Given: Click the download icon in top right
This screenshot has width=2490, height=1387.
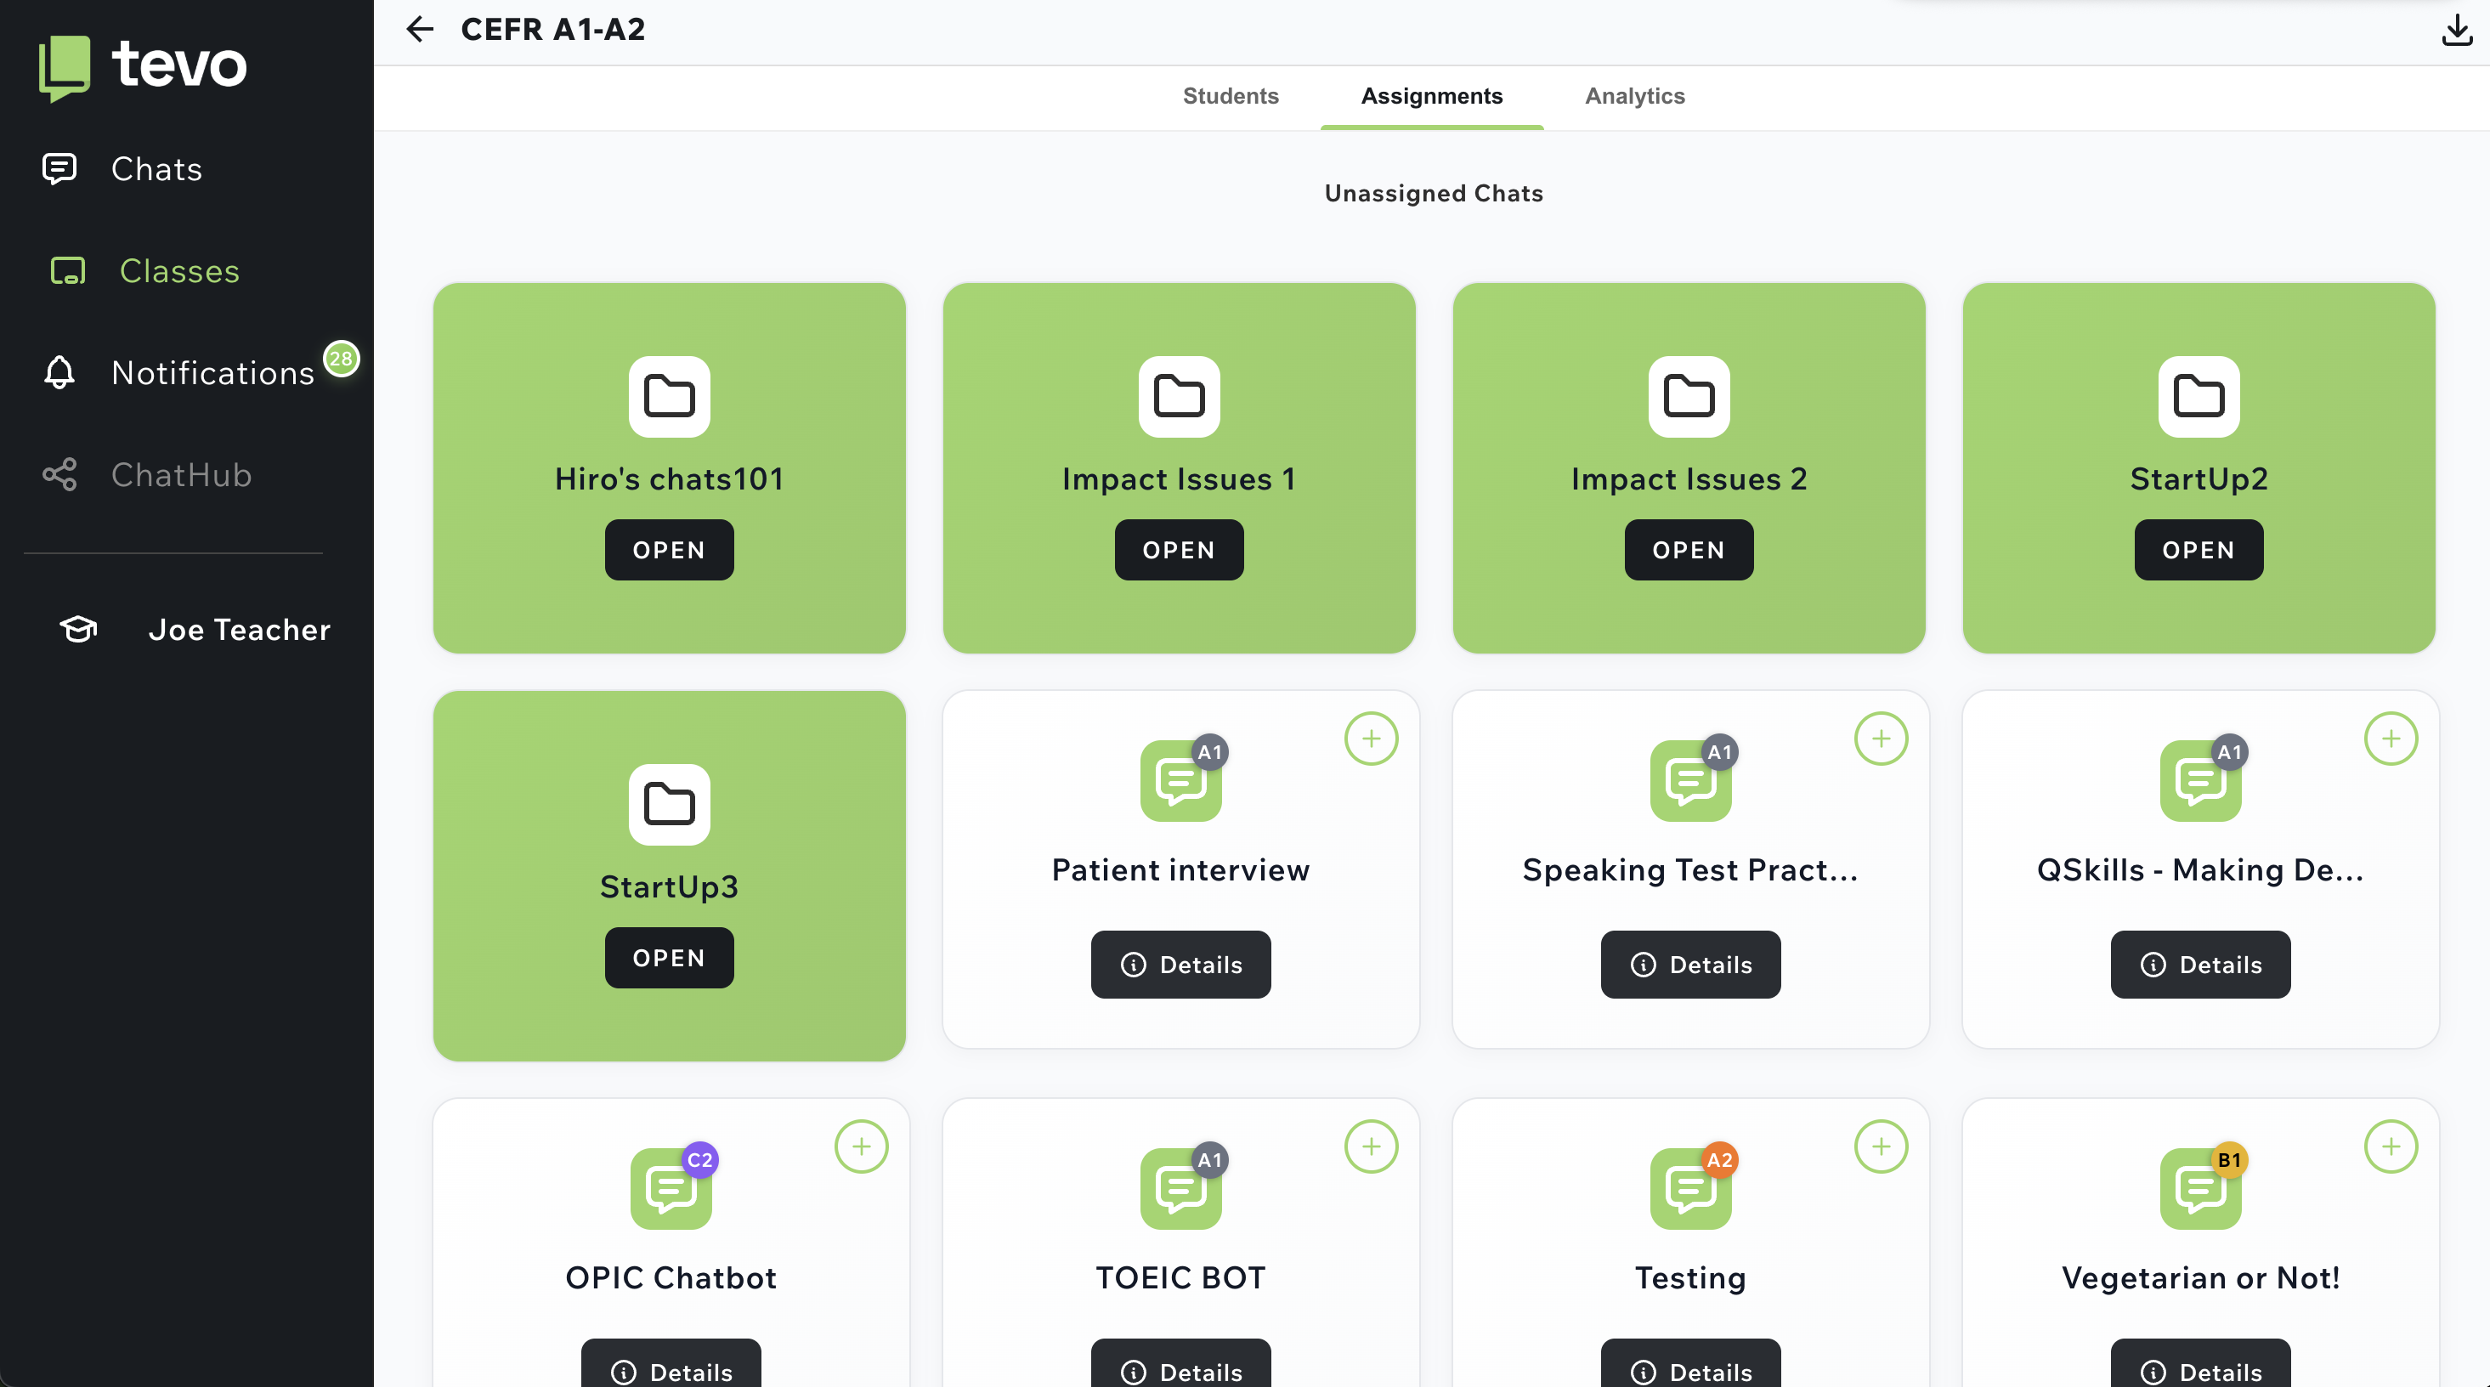Looking at the screenshot, I should pyautogui.click(x=2456, y=30).
